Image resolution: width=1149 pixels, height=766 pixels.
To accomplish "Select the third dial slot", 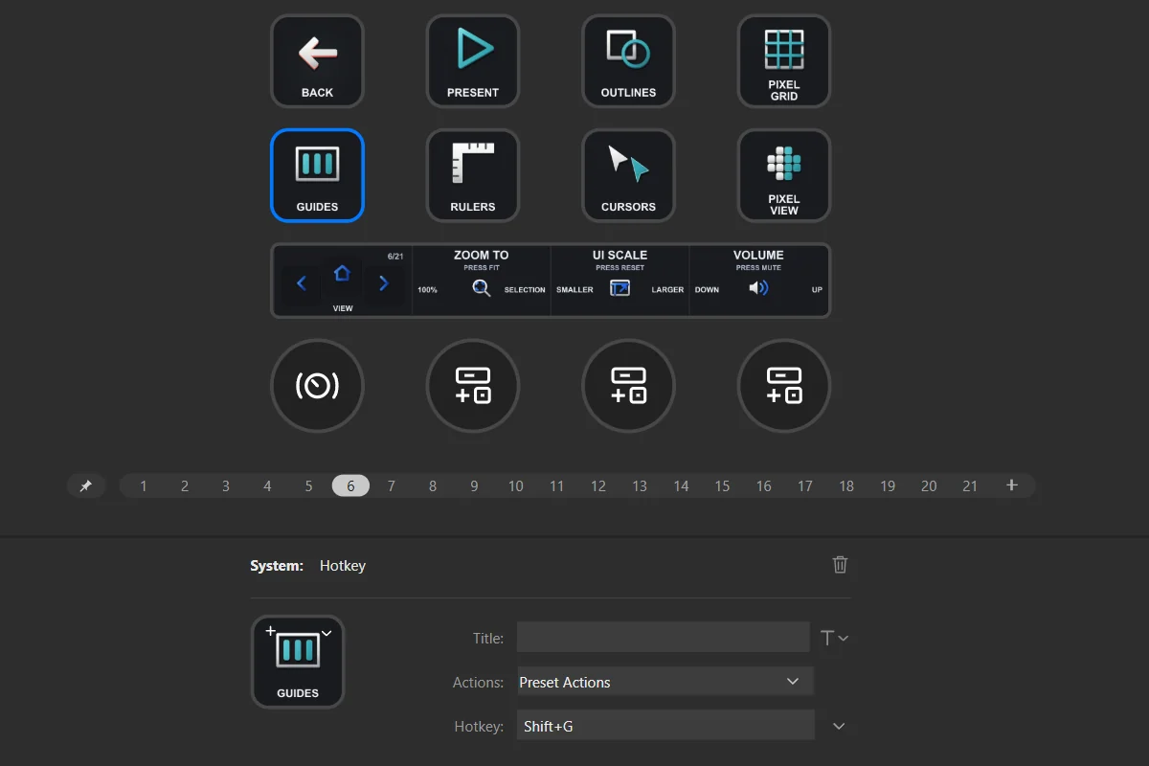I will (x=628, y=386).
